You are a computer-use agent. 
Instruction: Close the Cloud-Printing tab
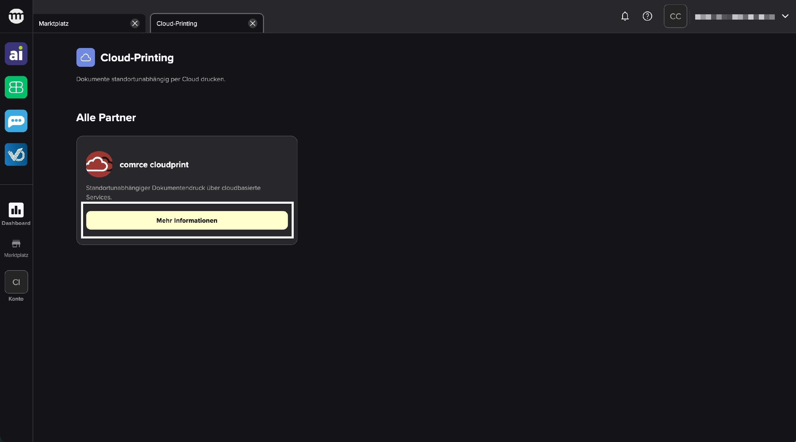pos(253,24)
